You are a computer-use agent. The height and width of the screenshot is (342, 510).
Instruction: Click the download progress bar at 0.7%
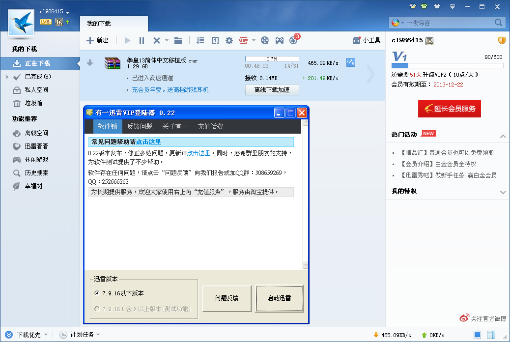tap(272, 59)
